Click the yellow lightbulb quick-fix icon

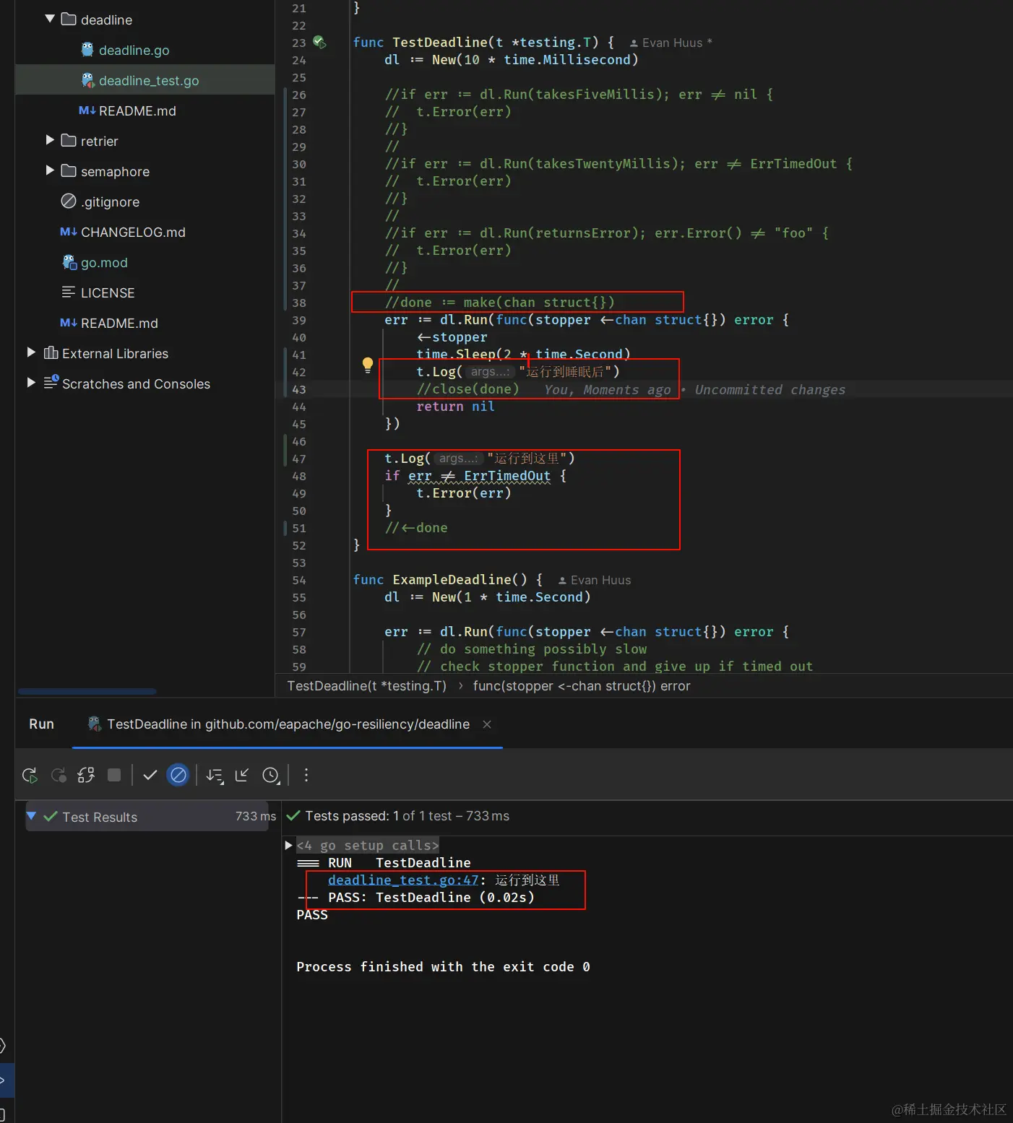368,365
